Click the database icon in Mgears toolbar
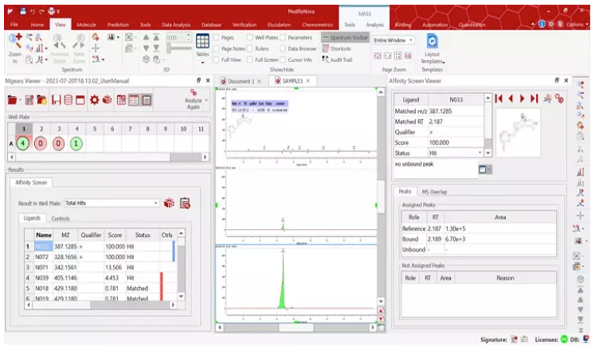 (x=69, y=100)
